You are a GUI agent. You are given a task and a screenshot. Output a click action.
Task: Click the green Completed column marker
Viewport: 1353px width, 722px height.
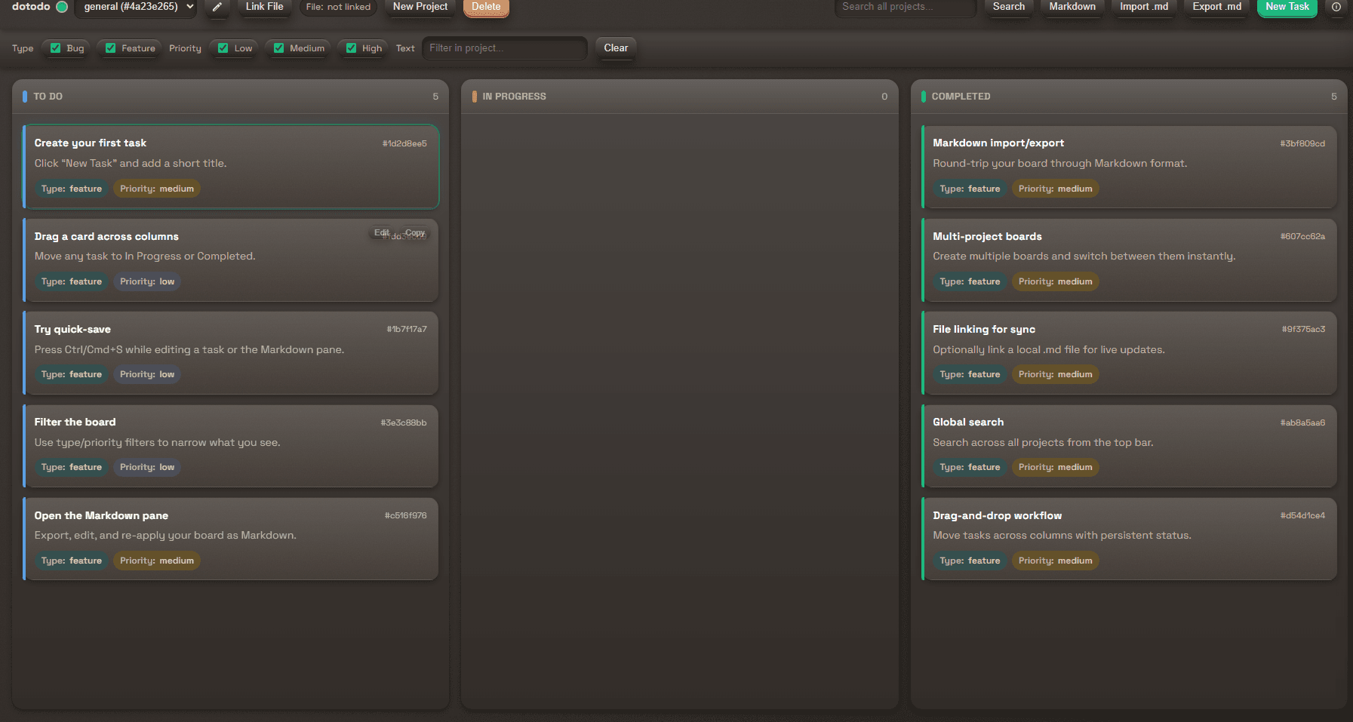(x=923, y=97)
